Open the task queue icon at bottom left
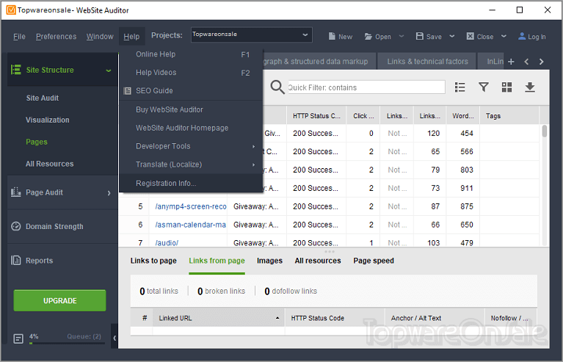 (x=18, y=339)
